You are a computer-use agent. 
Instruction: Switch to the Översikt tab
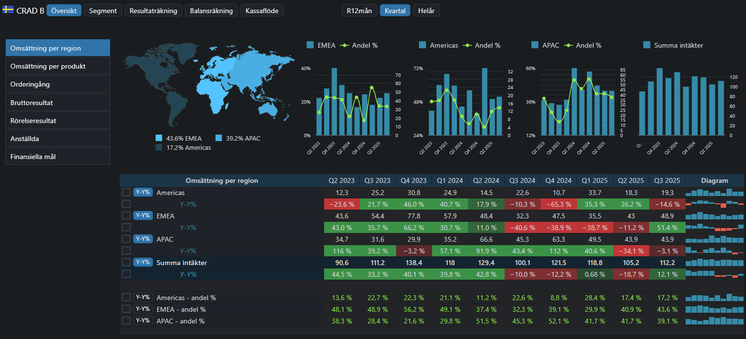point(63,11)
